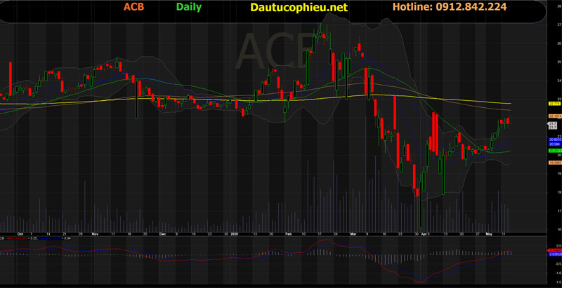
Task: Click the blue MACD signal value tag
Action: (x=554, y=254)
